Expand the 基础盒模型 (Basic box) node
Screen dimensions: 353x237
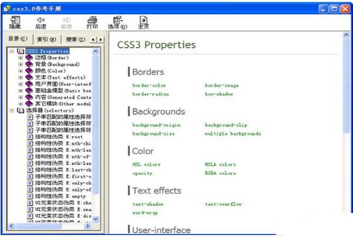click(x=21, y=91)
